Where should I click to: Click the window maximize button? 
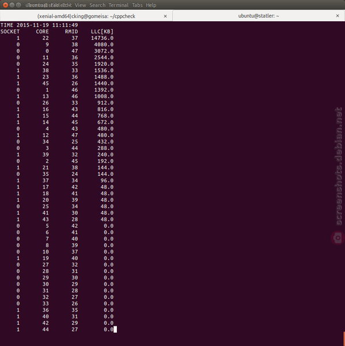[18, 5]
